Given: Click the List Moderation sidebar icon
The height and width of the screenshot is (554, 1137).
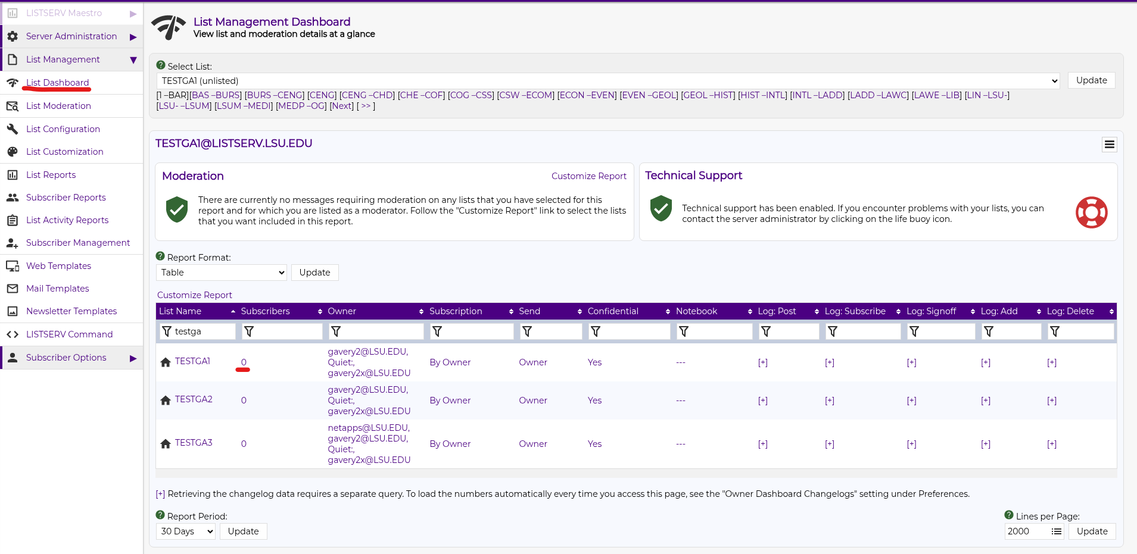Looking at the screenshot, I should coord(13,105).
